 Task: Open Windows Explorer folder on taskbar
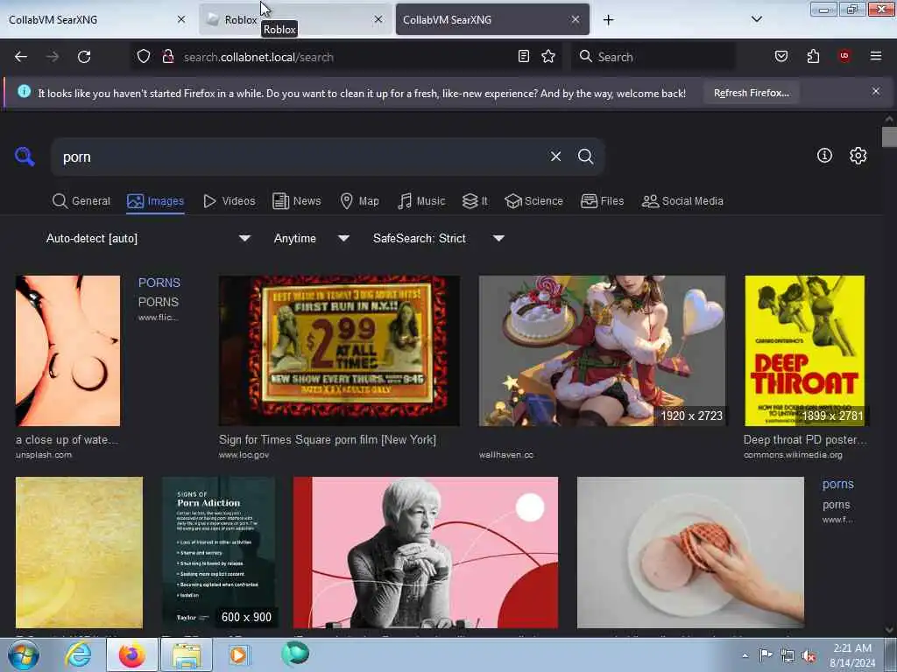tap(187, 654)
